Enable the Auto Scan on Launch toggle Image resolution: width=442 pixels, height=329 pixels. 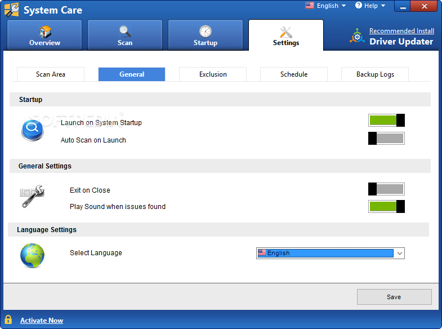pos(386,139)
